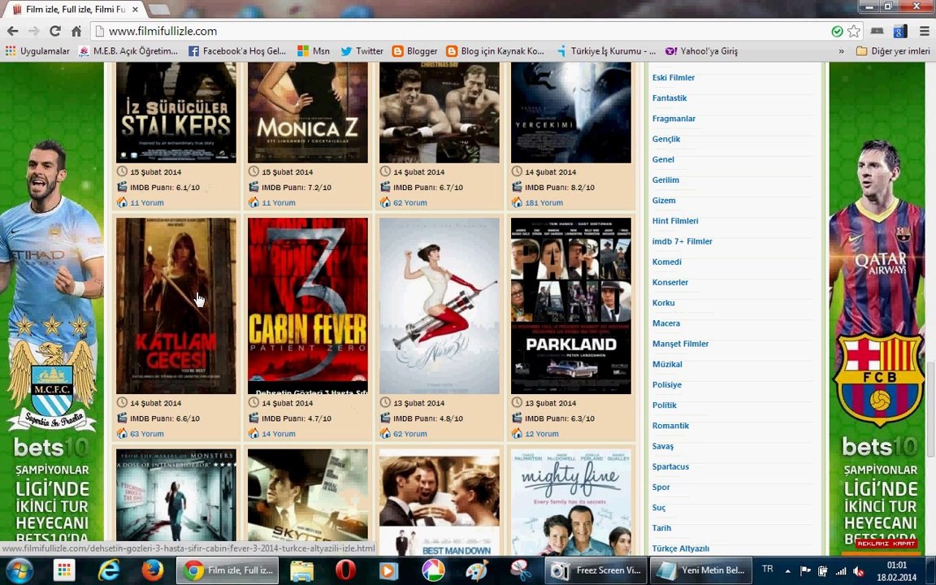This screenshot has height=585, width=936.
Task: Open the media player taskbar icon
Action: (389, 570)
